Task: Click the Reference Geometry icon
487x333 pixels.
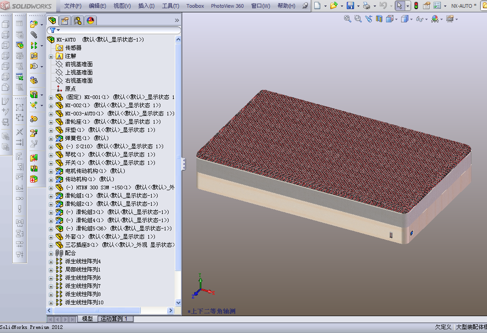Action: point(33,105)
